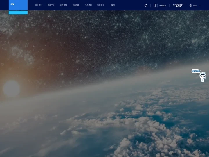Click the product query book icon
Screen dimensions: 209x157
tap(156, 6)
